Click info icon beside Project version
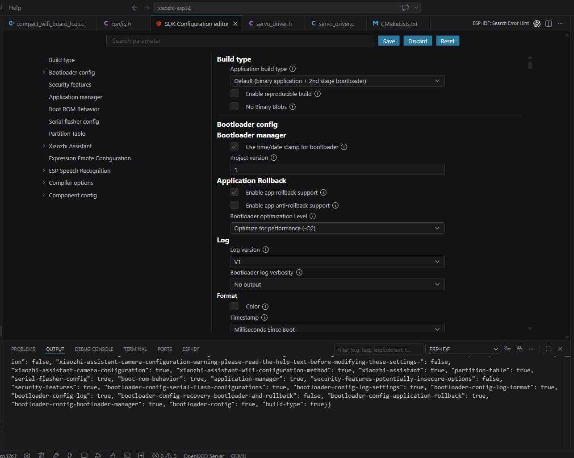This screenshot has height=458, width=574. pos(274,158)
